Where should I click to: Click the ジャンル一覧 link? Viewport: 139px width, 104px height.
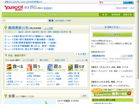[x=82, y=60]
